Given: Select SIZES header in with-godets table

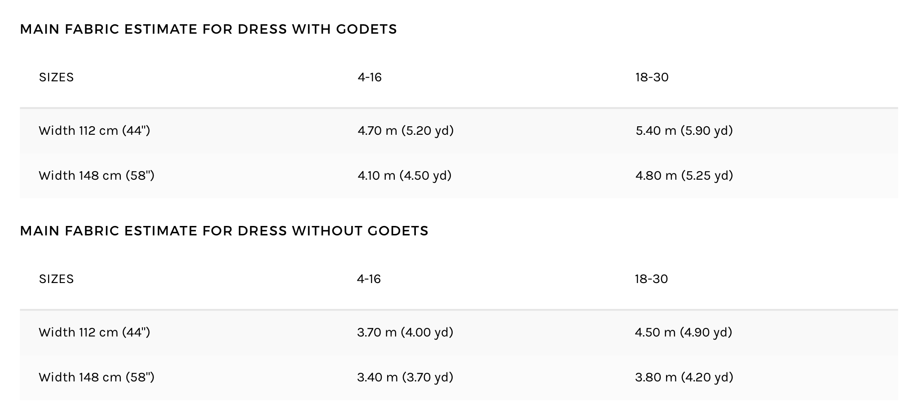Looking at the screenshot, I should point(56,77).
